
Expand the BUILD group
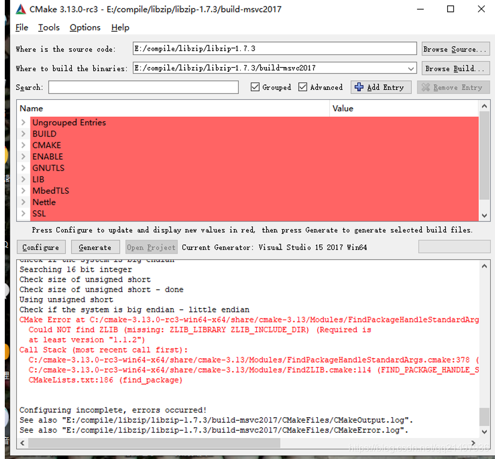(x=23, y=133)
